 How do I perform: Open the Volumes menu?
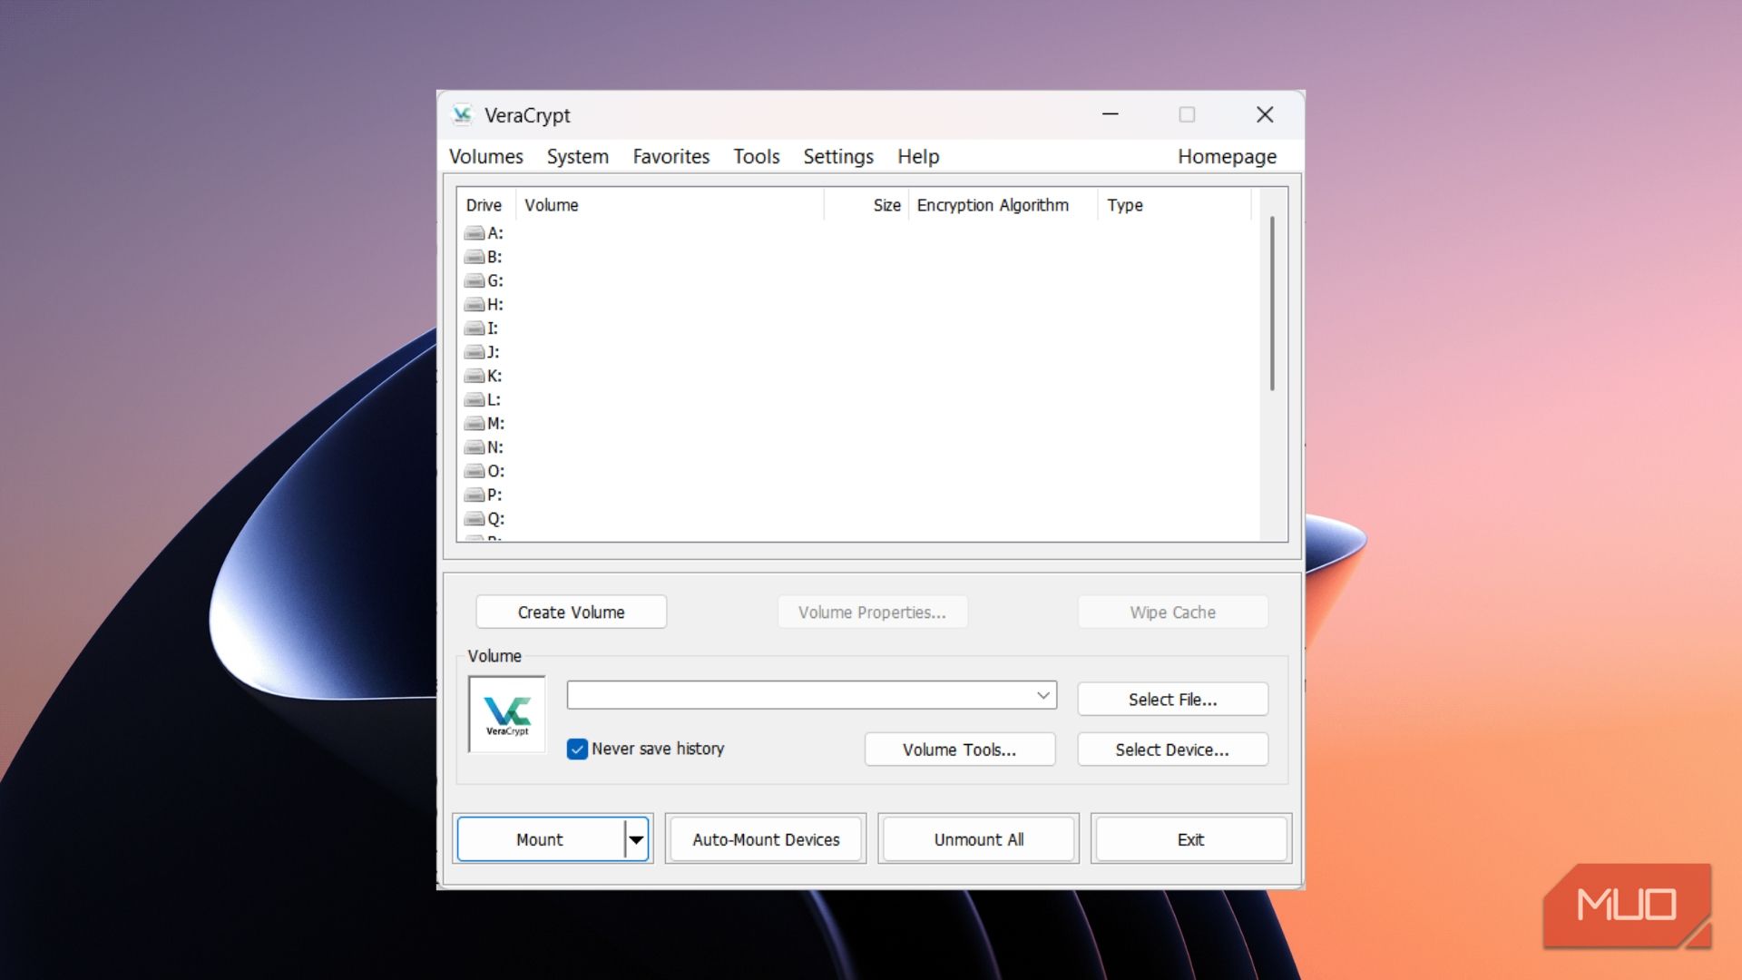click(x=486, y=156)
